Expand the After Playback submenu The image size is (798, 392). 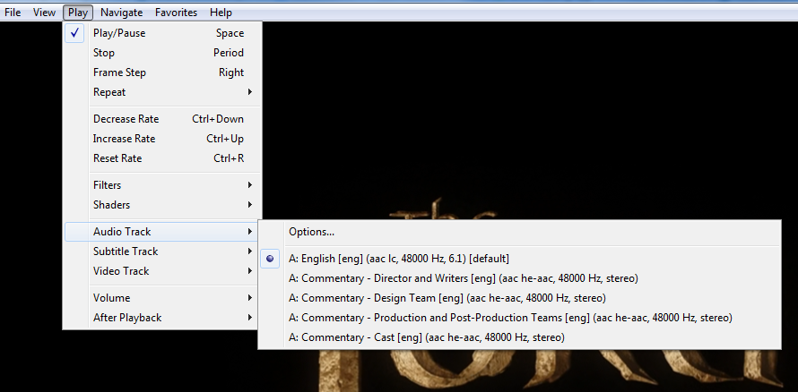[x=162, y=318]
